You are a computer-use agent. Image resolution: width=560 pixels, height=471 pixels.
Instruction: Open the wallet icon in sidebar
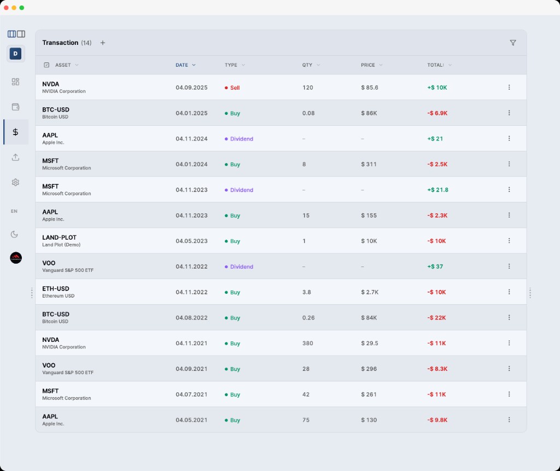(15, 107)
